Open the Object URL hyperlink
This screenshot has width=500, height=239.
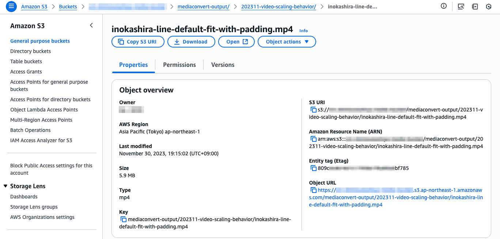[396, 197]
